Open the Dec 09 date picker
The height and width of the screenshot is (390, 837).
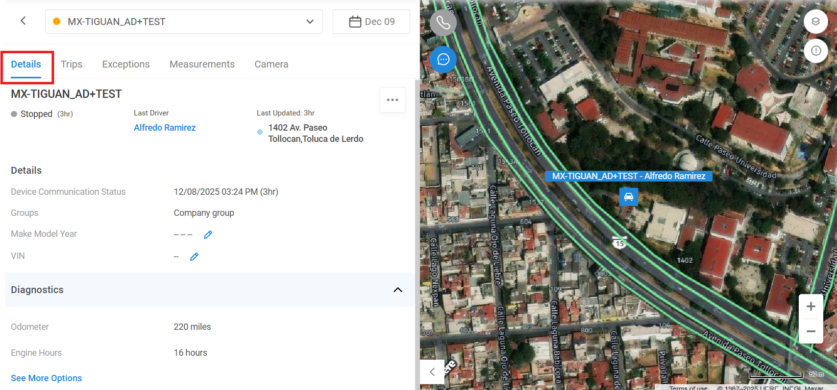click(371, 22)
